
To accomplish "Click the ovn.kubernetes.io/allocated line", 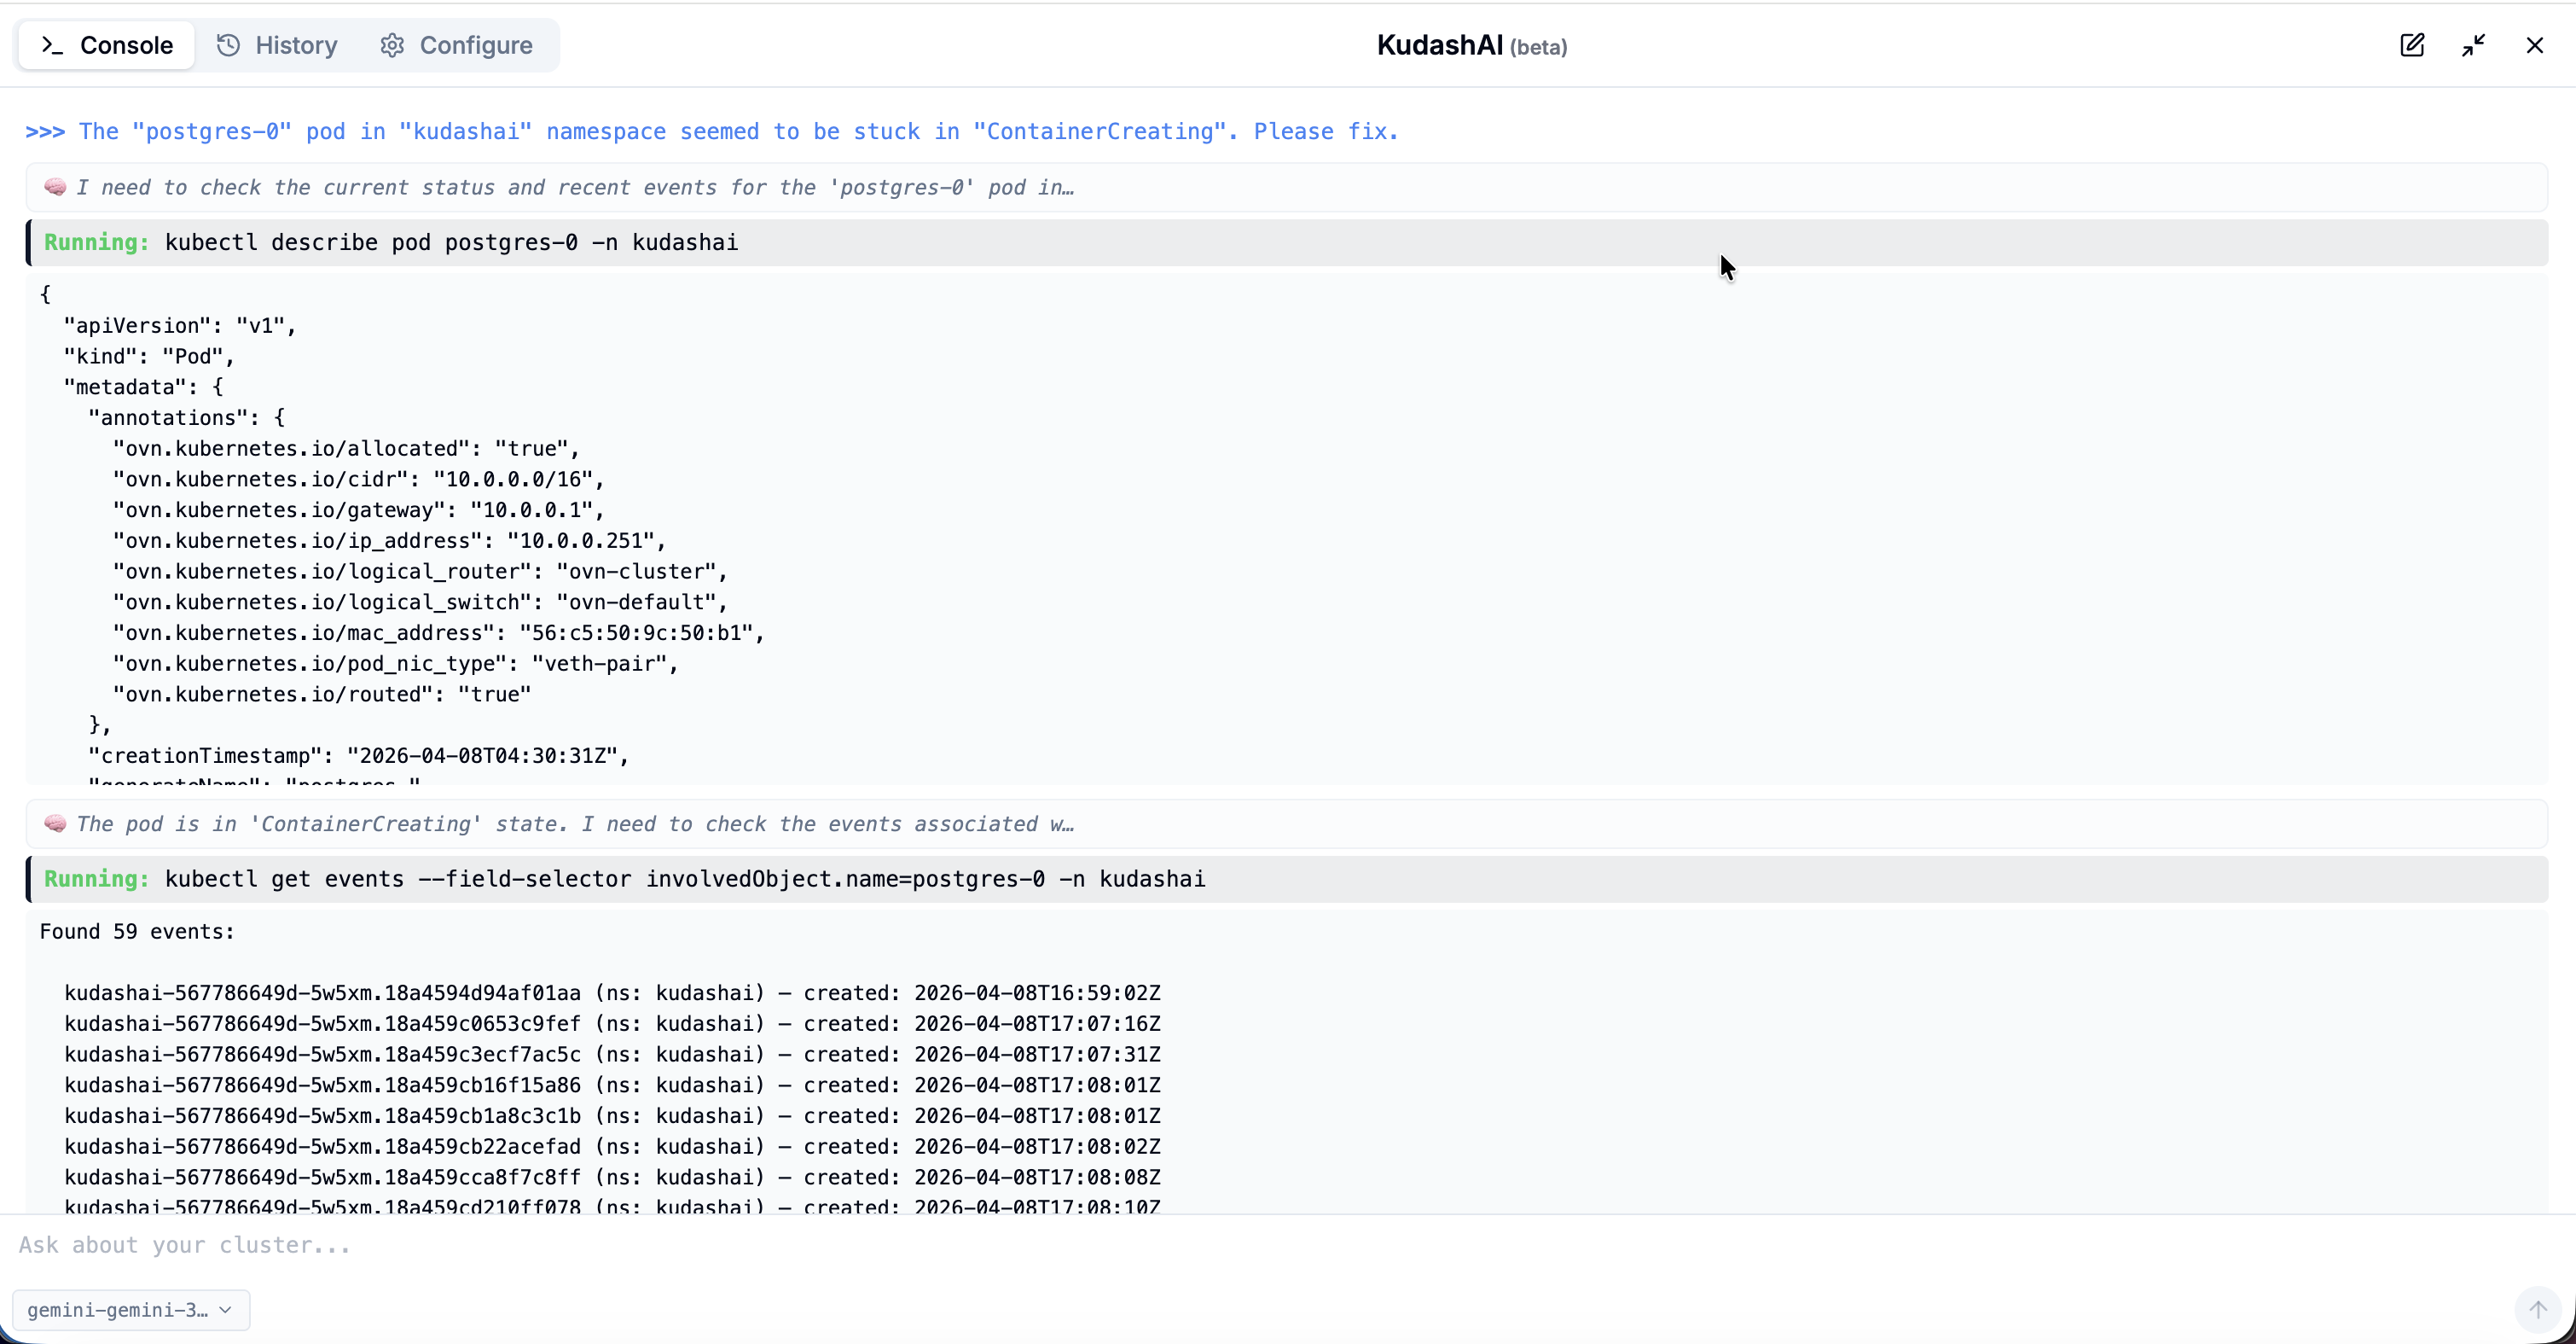I will coord(346,448).
